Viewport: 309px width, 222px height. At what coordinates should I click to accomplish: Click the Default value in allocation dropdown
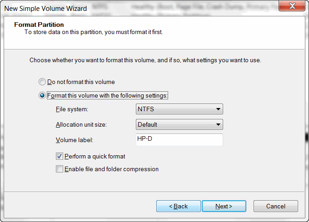pyautogui.click(x=147, y=124)
